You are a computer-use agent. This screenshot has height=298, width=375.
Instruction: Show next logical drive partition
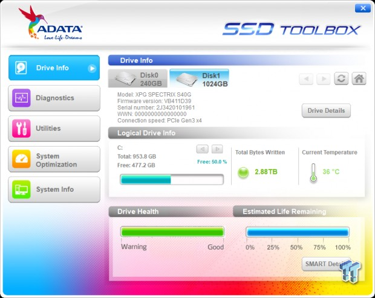coord(217,149)
